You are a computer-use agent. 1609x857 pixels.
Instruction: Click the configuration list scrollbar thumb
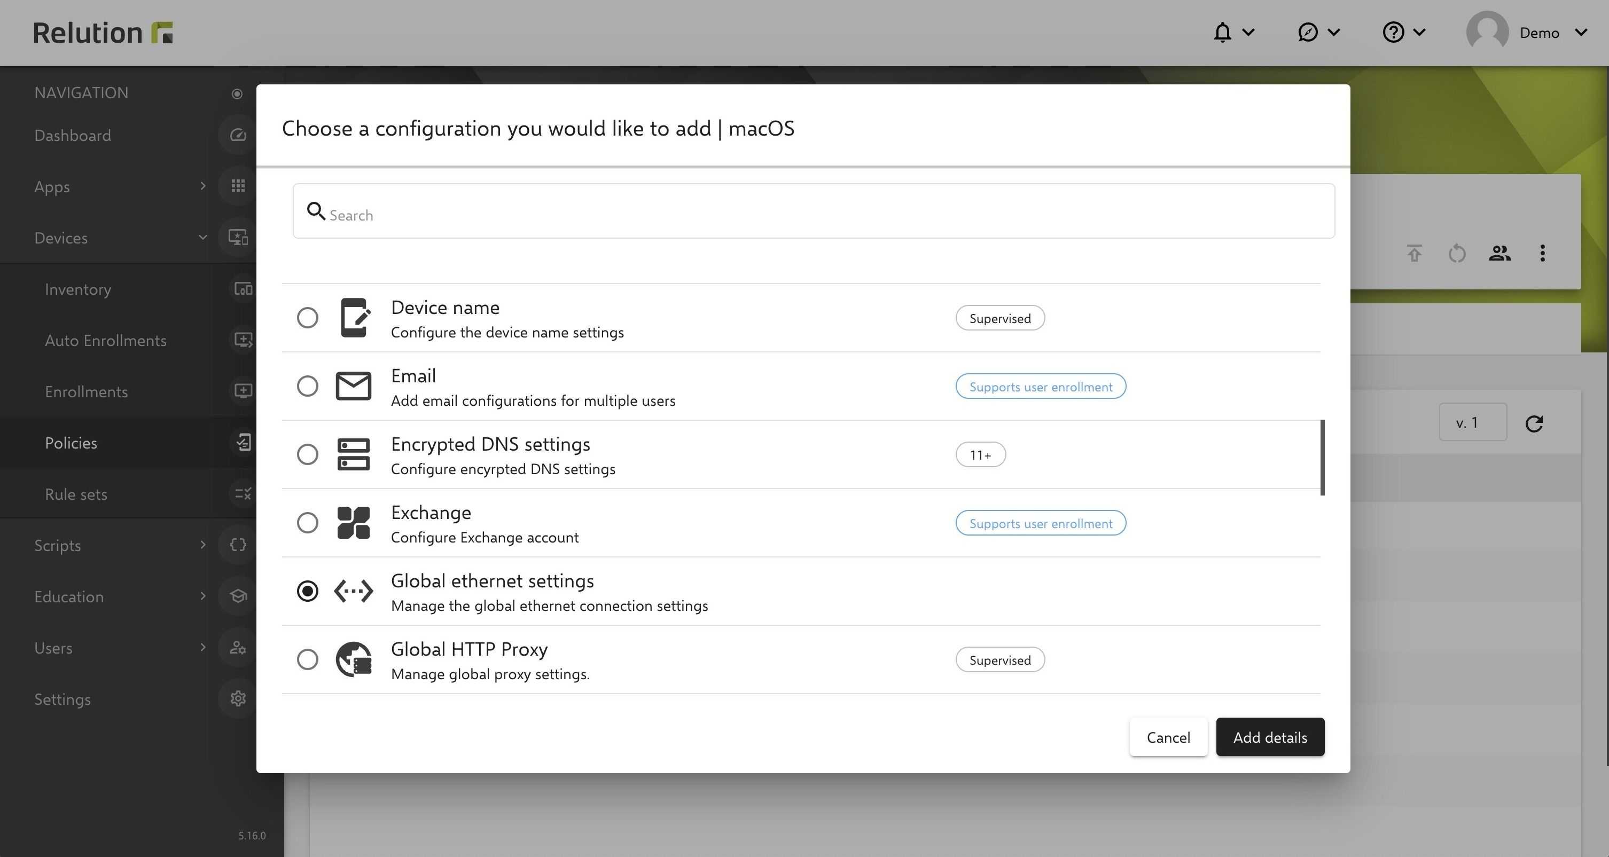(1322, 458)
